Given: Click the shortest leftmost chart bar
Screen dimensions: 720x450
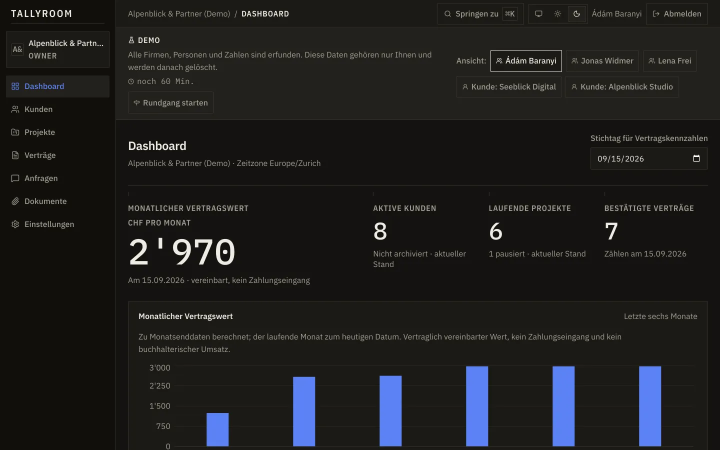Looking at the screenshot, I should [x=217, y=429].
